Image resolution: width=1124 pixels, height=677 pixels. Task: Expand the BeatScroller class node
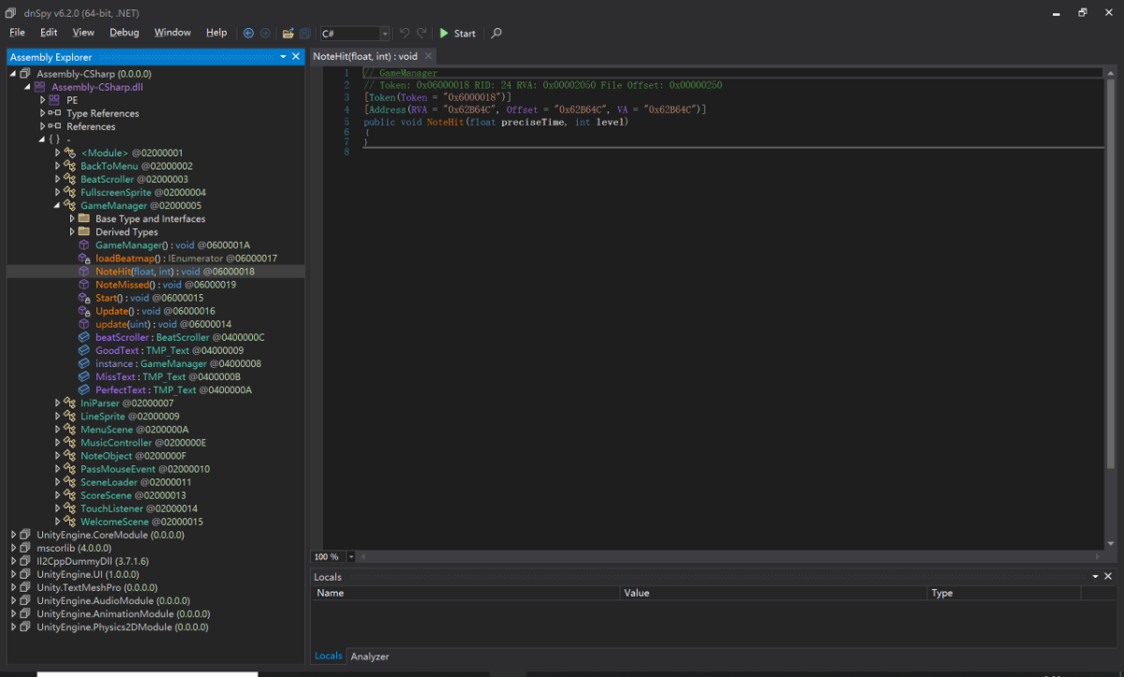click(58, 179)
